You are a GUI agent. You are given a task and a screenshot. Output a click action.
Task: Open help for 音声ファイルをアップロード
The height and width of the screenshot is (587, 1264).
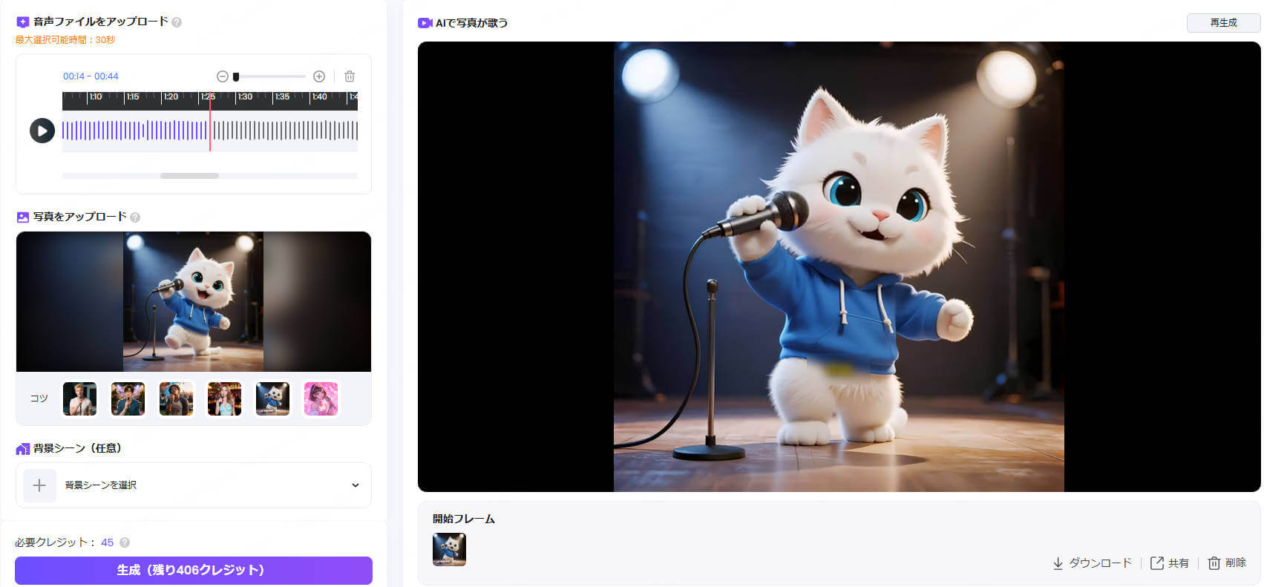[x=177, y=22]
